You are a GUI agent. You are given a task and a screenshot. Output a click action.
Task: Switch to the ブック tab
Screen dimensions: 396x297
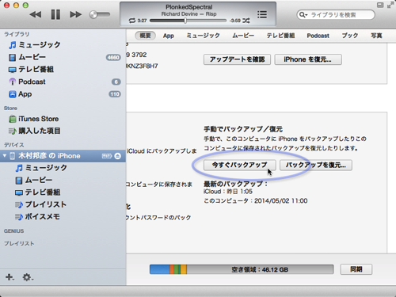[x=350, y=36]
